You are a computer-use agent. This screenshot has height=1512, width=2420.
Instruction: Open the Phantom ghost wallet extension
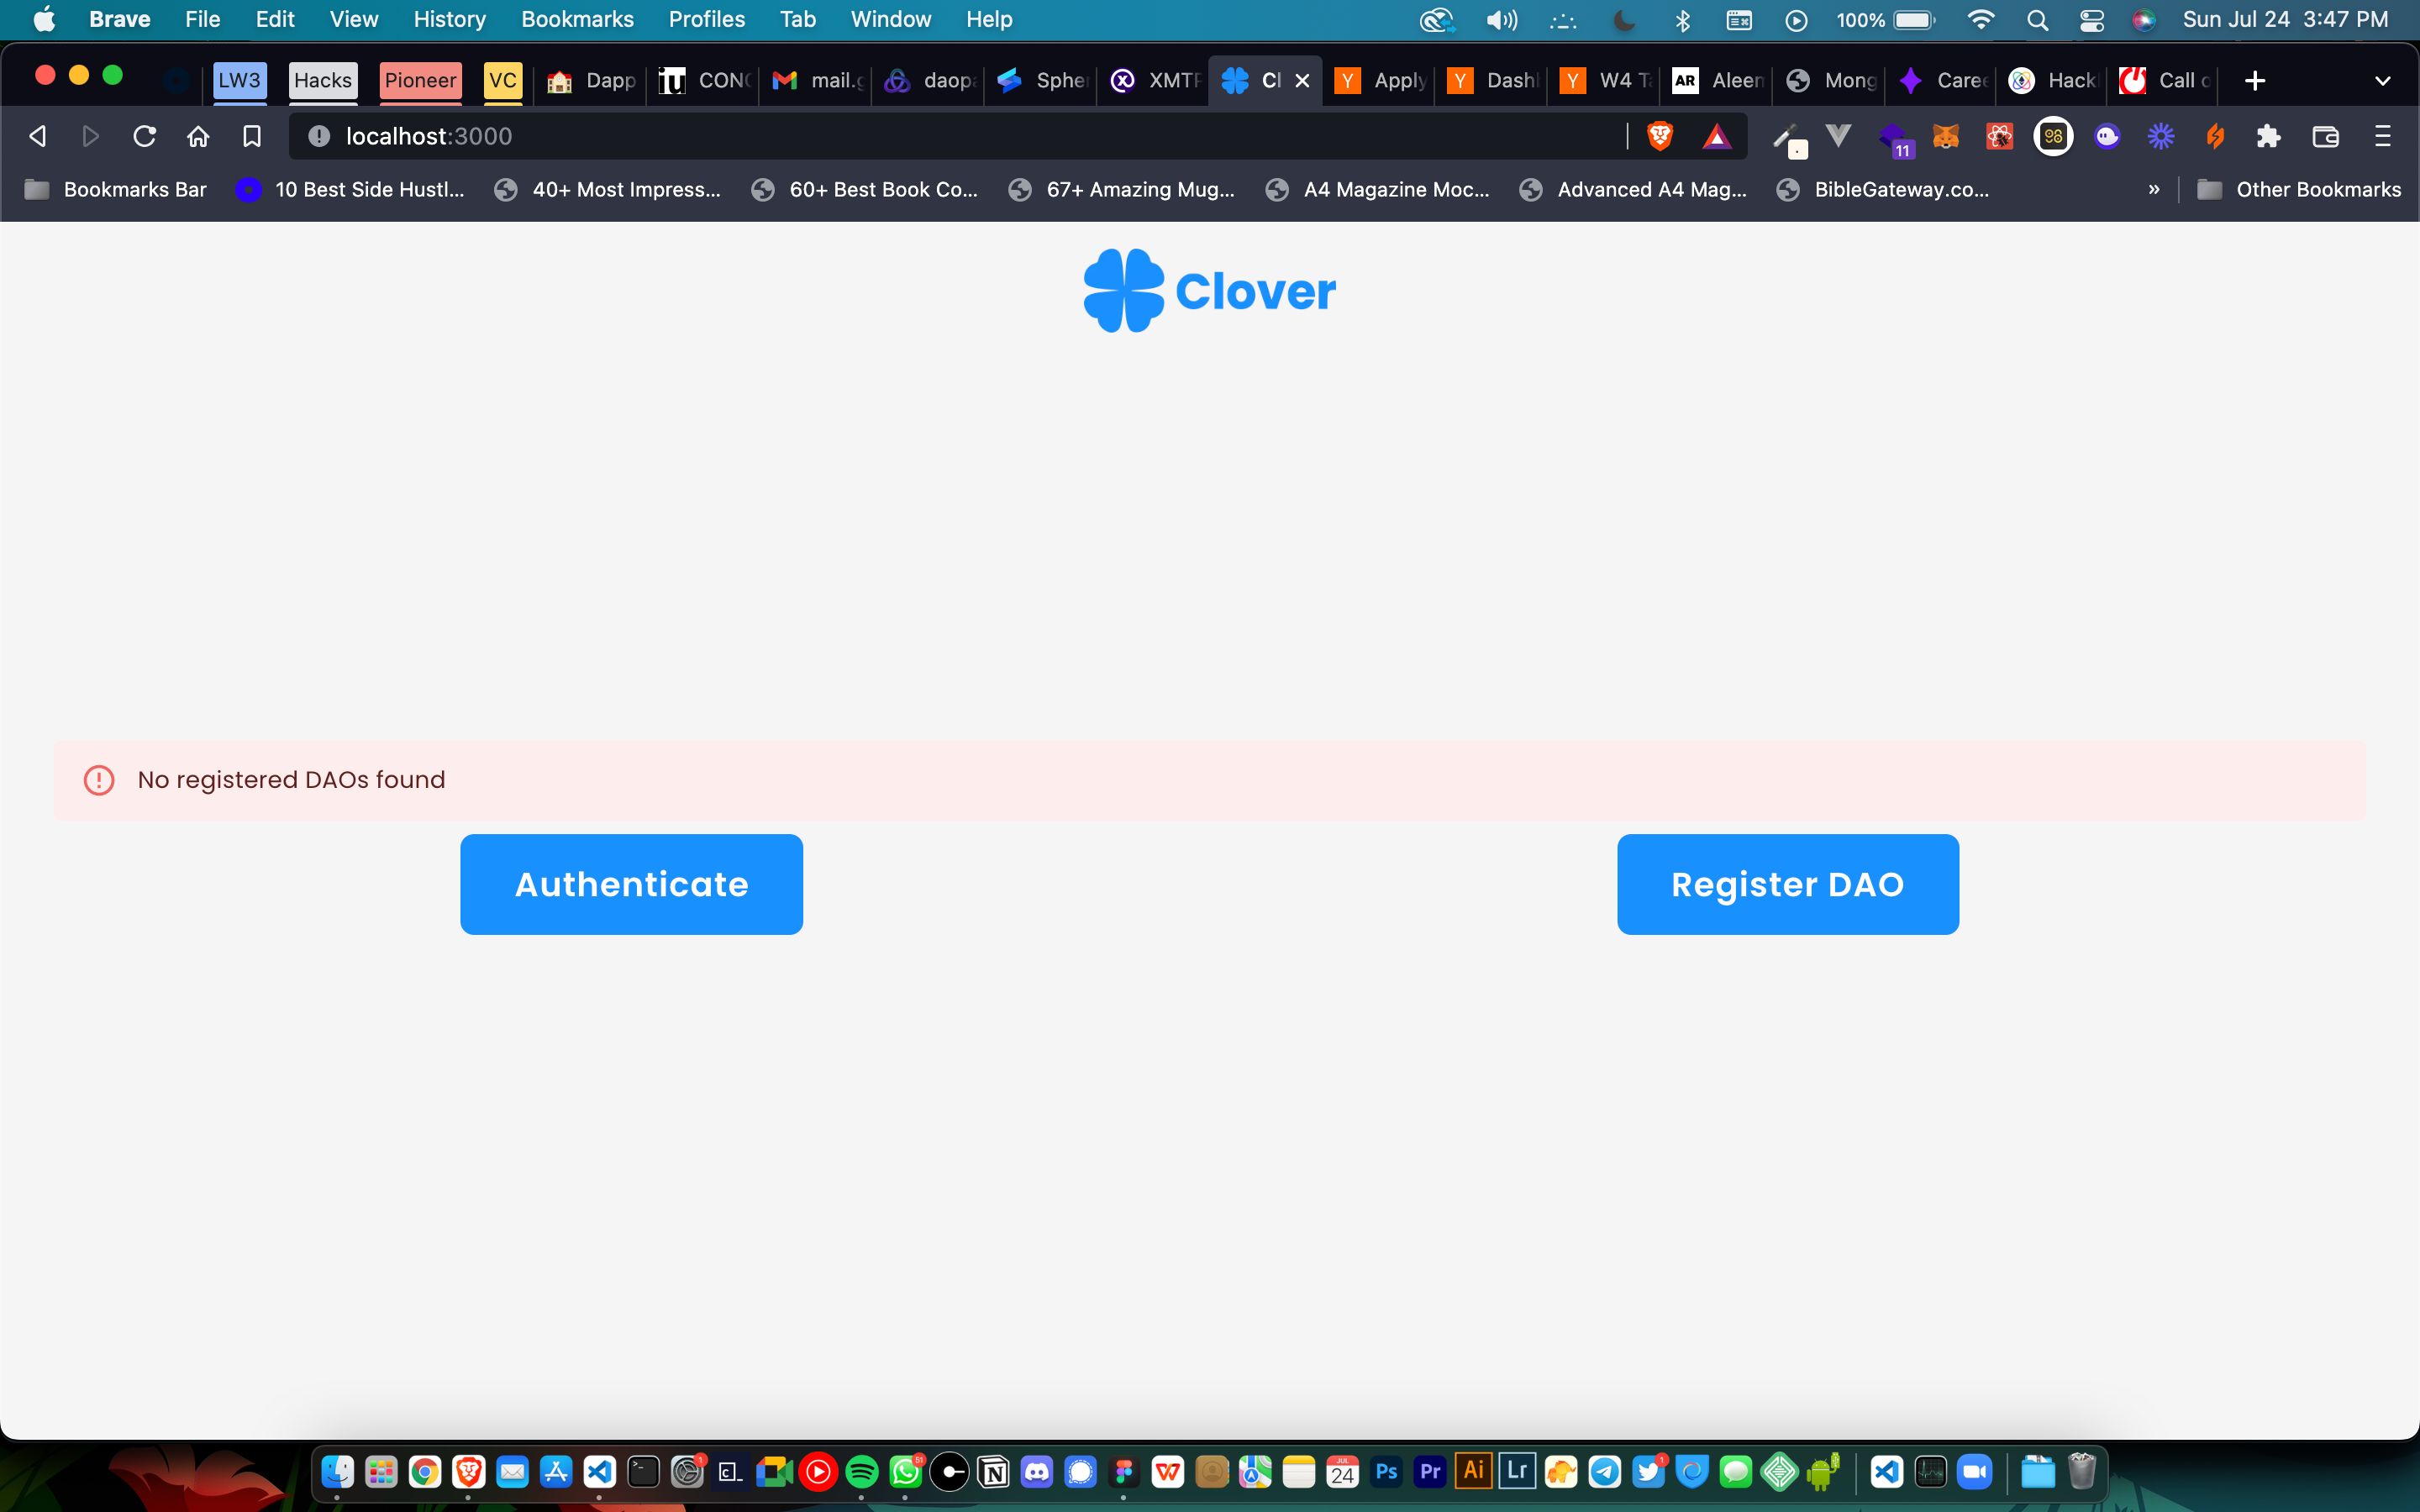click(x=2107, y=136)
